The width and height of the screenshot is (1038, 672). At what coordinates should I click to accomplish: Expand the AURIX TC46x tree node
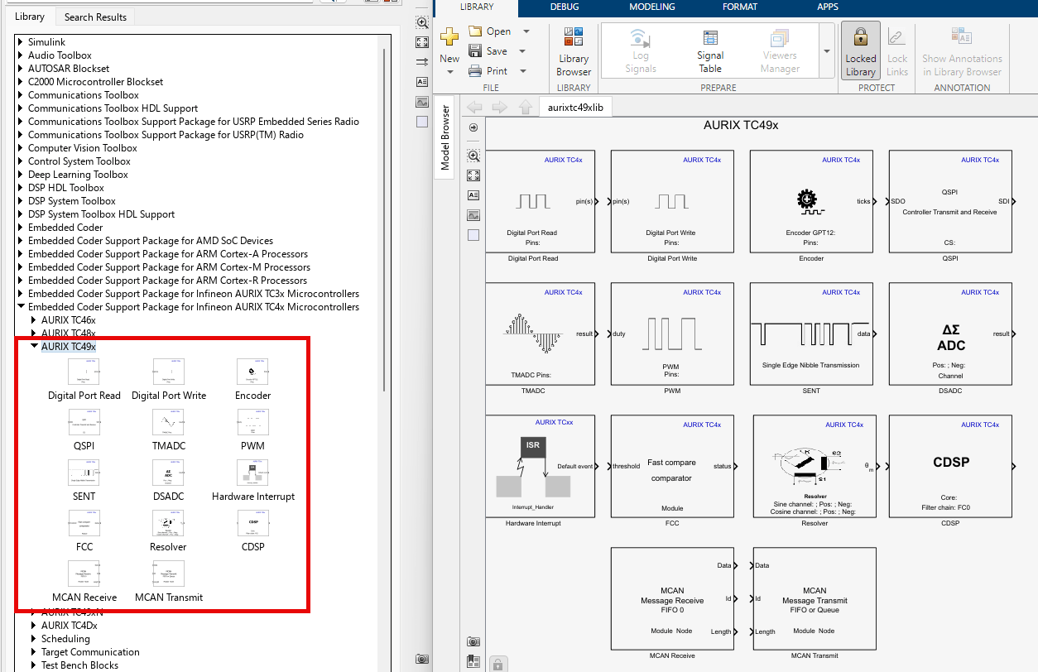point(34,320)
